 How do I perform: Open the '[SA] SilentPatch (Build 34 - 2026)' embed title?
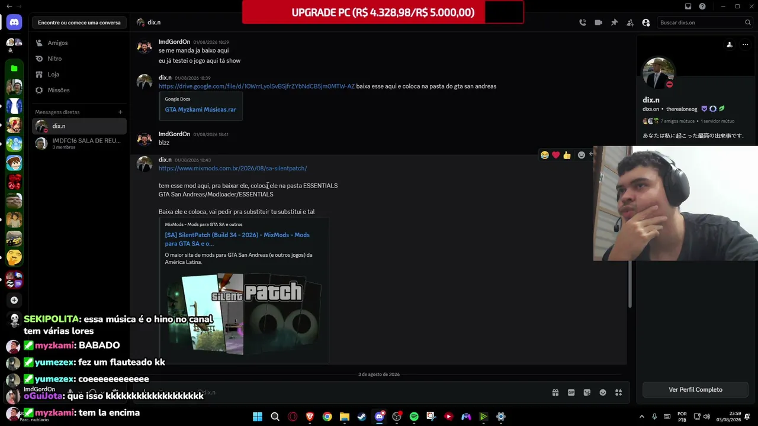coord(237,239)
